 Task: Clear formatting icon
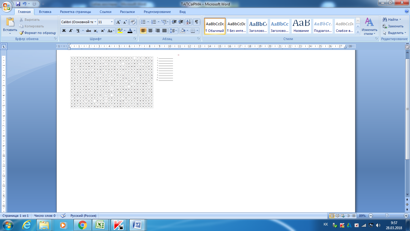pyautogui.click(x=133, y=22)
